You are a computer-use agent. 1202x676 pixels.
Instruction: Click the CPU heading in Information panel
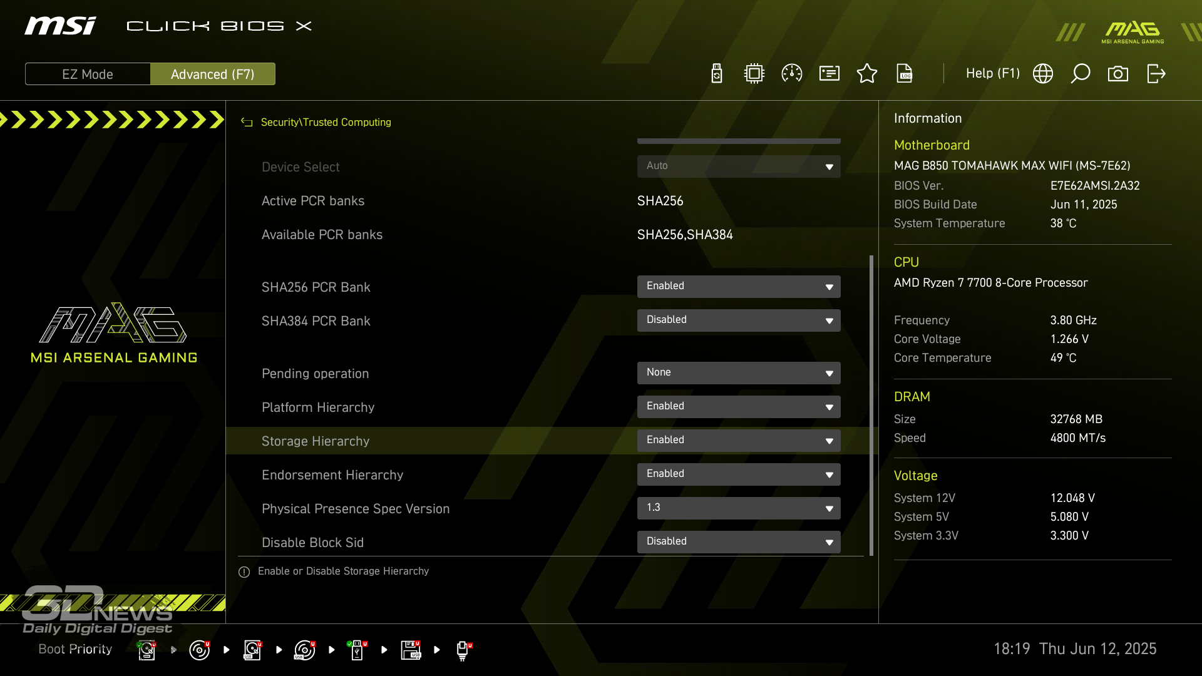coord(906,262)
